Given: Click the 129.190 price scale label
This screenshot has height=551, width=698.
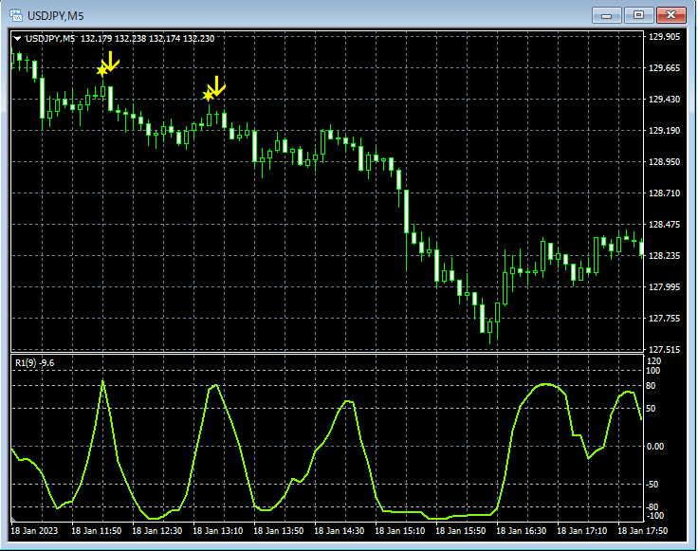Looking at the screenshot, I should click(x=664, y=131).
